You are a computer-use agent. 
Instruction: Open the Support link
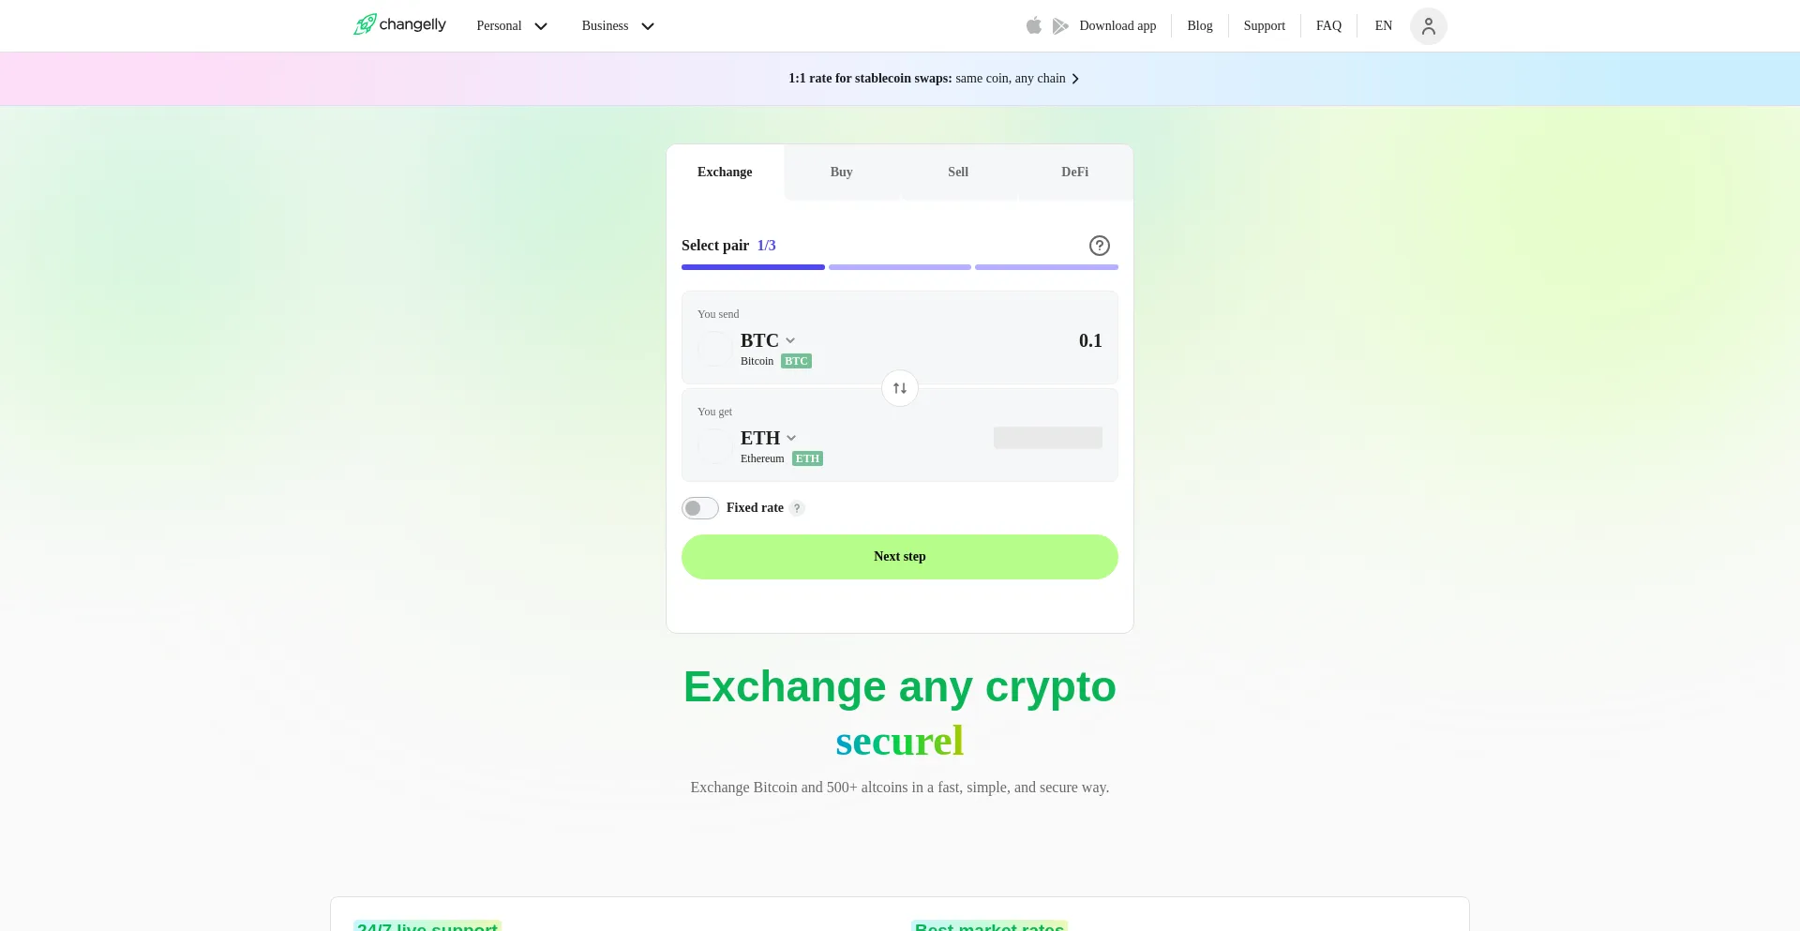(1264, 26)
